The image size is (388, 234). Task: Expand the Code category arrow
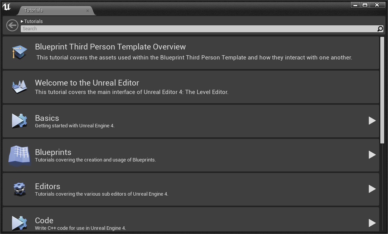(x=372, y=223)
